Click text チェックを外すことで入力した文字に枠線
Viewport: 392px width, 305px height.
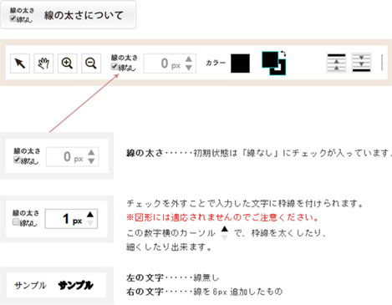(245, 204)
